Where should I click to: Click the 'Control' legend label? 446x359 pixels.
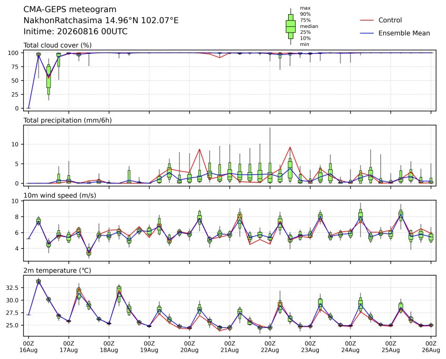[390, 20]
